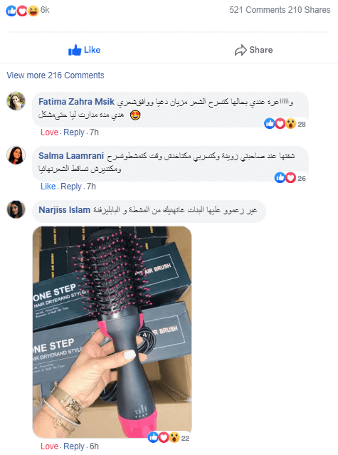Screen dimensions: 338x455
Task: Toggle Love reaction on Fatima's comment
Action: coord(49,132)
